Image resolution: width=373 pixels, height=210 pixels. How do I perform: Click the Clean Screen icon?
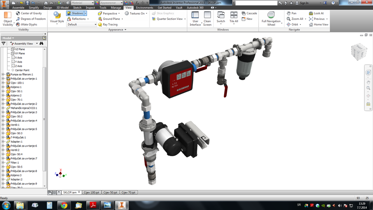207,16
